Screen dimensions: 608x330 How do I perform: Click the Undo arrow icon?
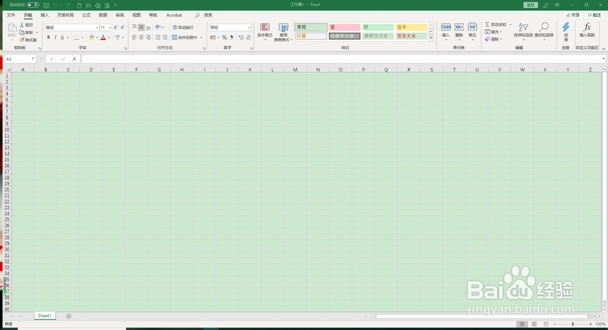click(x=56, y=5)
